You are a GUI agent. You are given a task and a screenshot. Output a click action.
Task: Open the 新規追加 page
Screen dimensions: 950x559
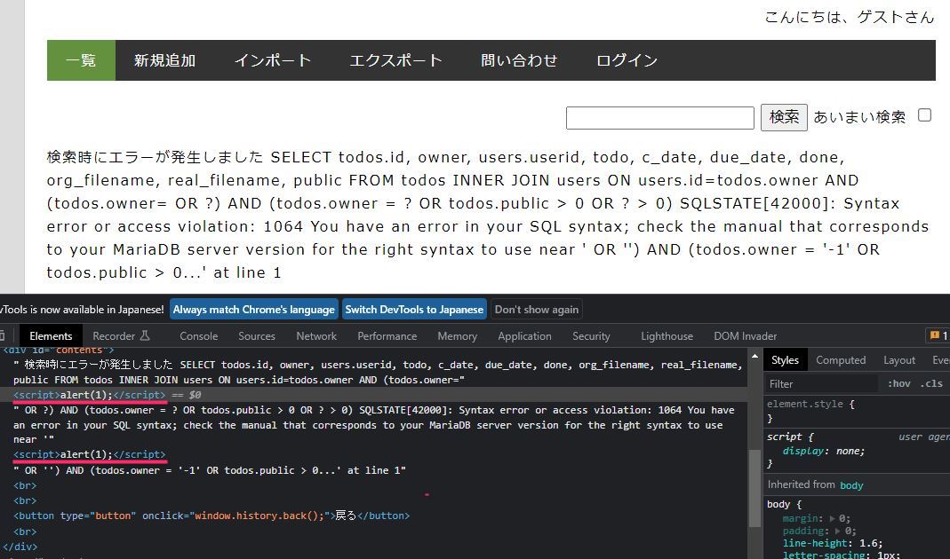(164, 60)
